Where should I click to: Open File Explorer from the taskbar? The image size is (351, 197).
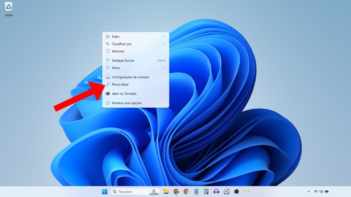166,191
